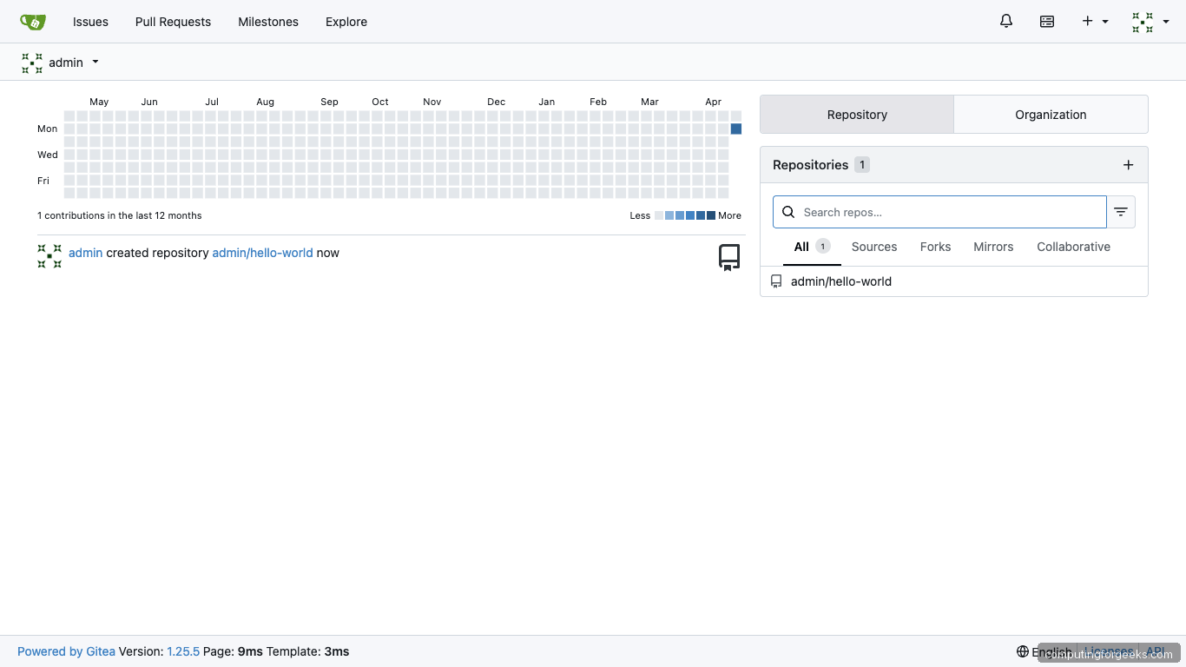Click inside the Search repos input field
This screenshot has height=667, width=1186.
click(938, 211)
